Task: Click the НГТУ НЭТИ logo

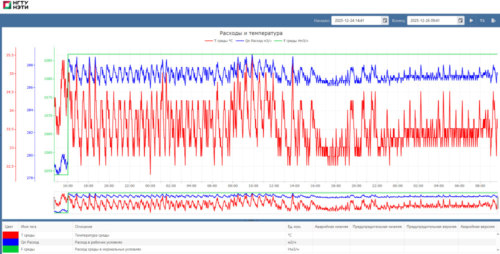Action: tap(15, 6)
